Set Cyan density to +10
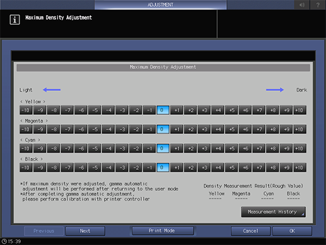Image resolution: width=326 pixels, height=245 pixels. 300,148
